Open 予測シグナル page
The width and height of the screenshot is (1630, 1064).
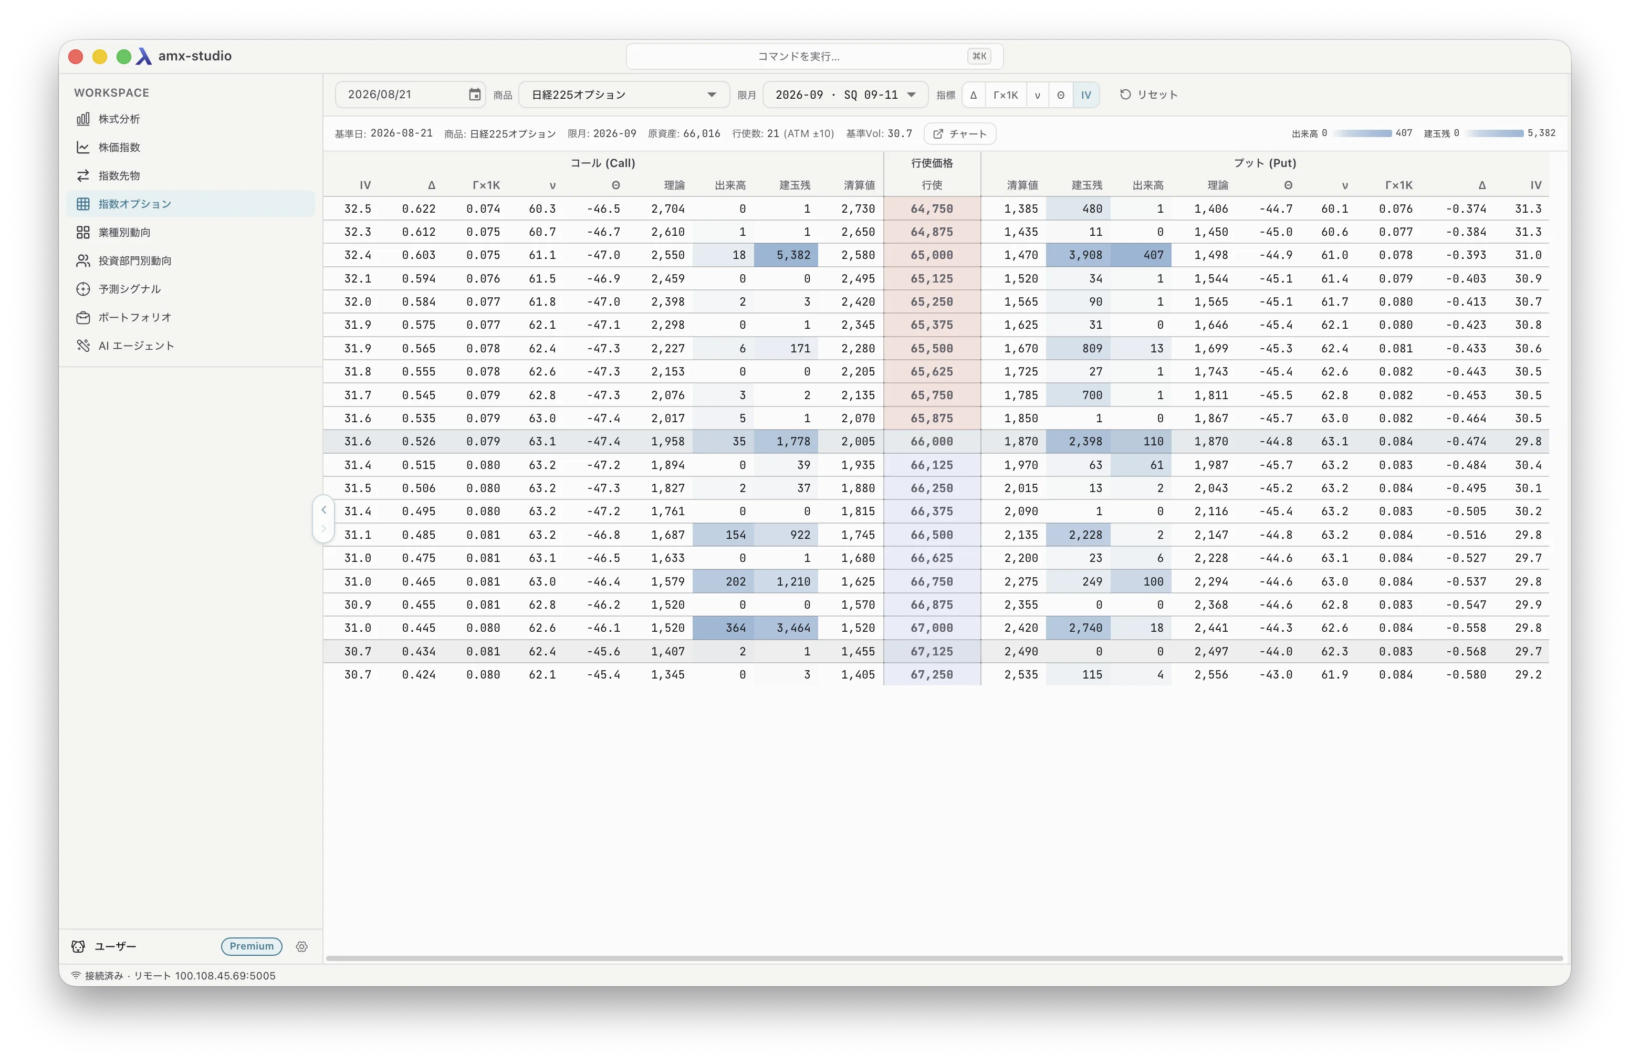point(191,289)
